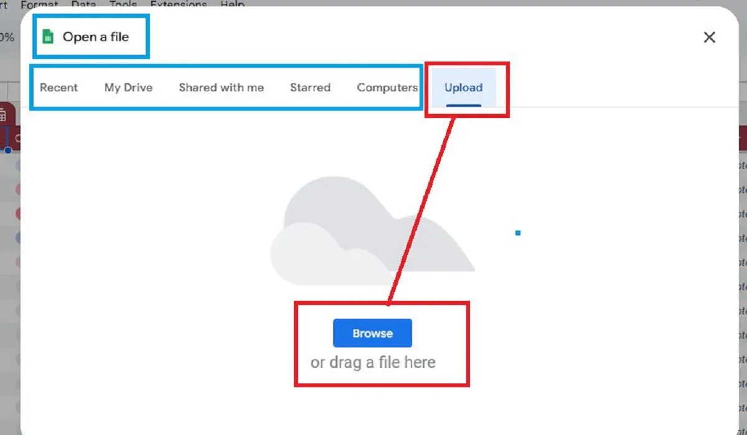Open the Data menu in background Sheets window
The height and width of the screenshot is (435, 747).
[83, 4]
